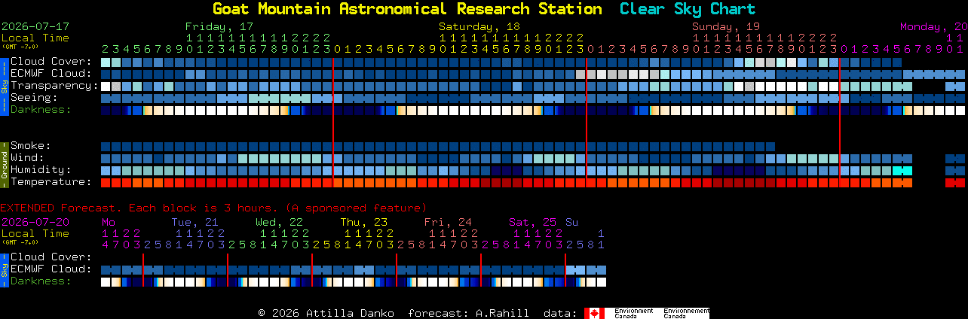Click the bright cyan block in Humidity row
This screenshot has height=319, width=968.
902,170
